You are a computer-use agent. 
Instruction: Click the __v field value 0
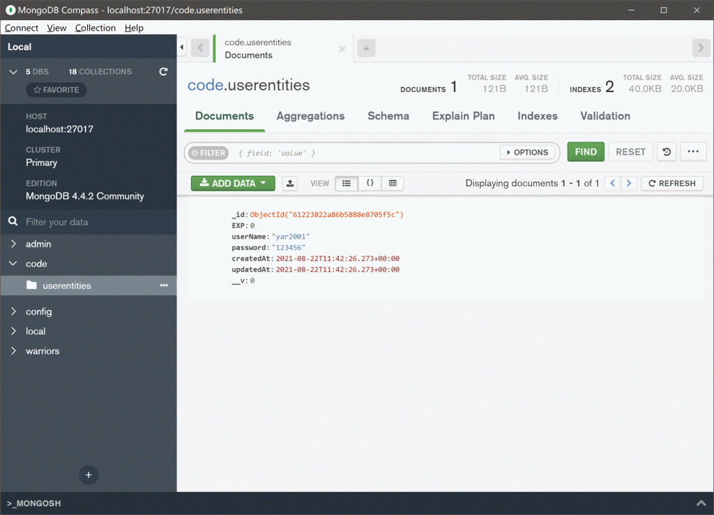tap(252, 281)
